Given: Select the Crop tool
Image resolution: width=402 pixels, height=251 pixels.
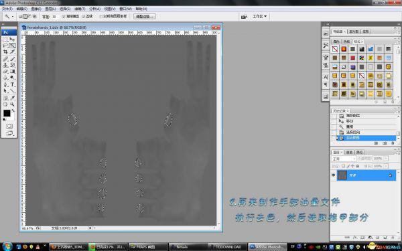Looking at the screenshot, I should pos(5,52).
